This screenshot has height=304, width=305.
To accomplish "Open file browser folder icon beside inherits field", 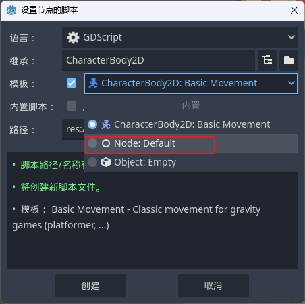I will click(x=289, y=60).
